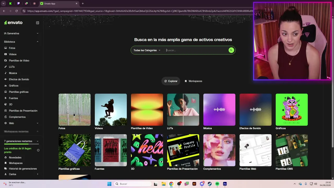This screenshot has width=334, height=188.
Task: Click the Complementos plug icon
Action: coord(5,117)
